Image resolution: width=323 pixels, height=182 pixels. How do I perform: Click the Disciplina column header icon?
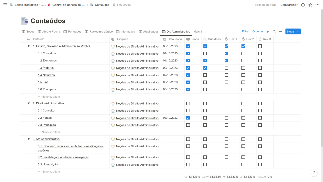(x=113, y=39)
